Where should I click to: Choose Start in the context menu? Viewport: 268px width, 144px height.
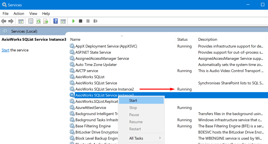tap(141, 100)
